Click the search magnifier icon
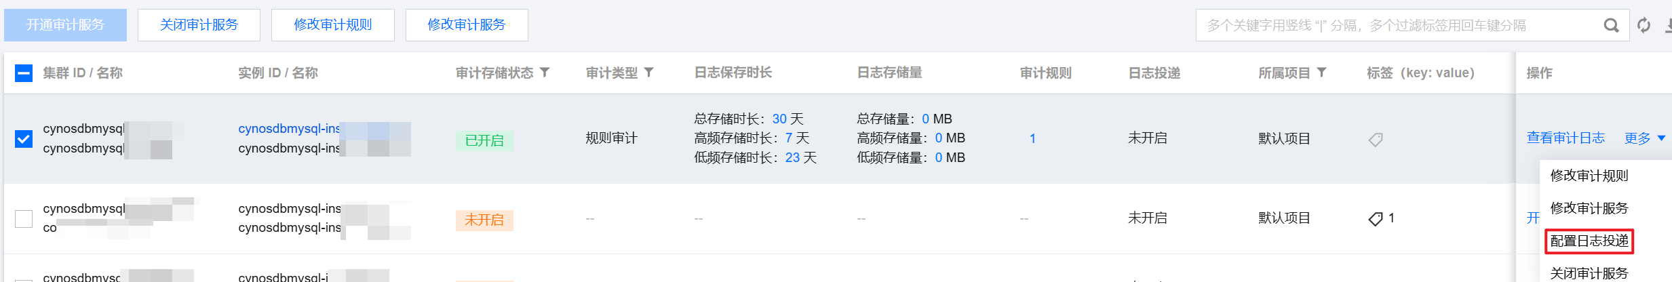This screenshot has width=1672, height=282. click(x=1611, y=26)
